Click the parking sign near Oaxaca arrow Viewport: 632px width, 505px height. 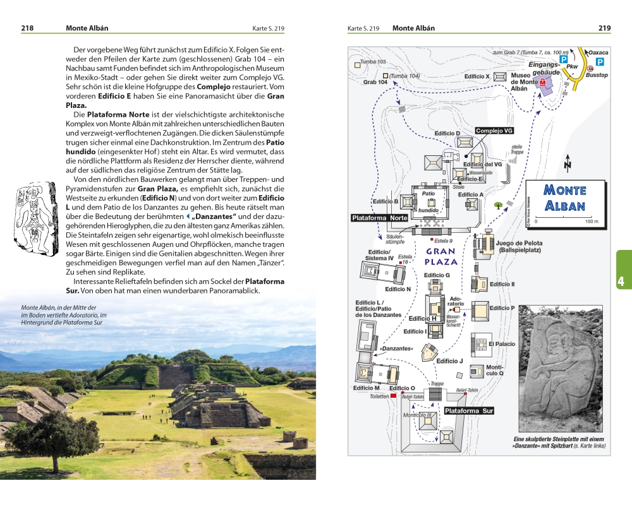pos(600,61)
